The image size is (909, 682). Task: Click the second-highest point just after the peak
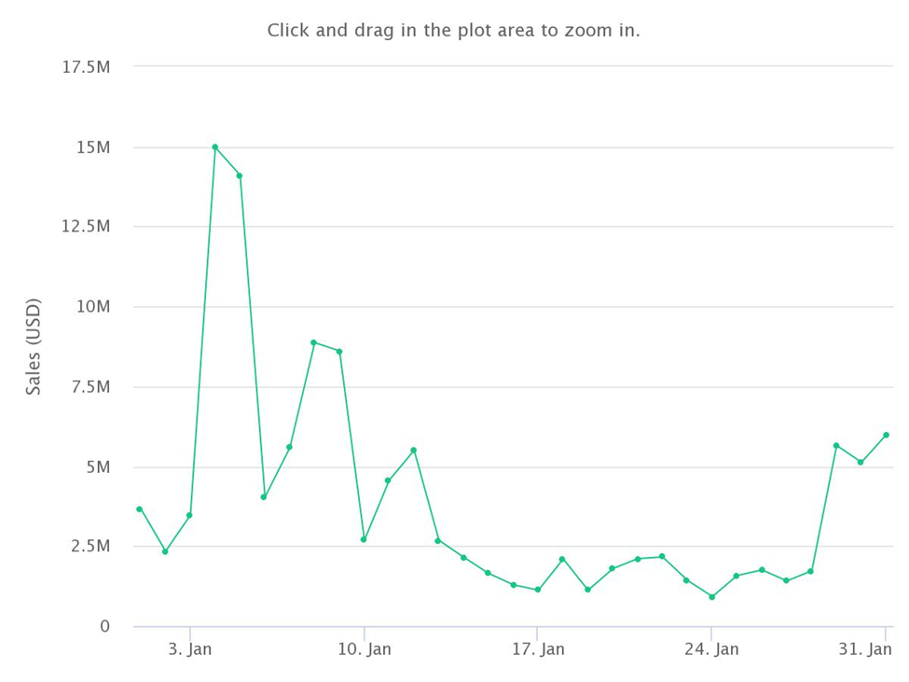click(x=240, y=175)
